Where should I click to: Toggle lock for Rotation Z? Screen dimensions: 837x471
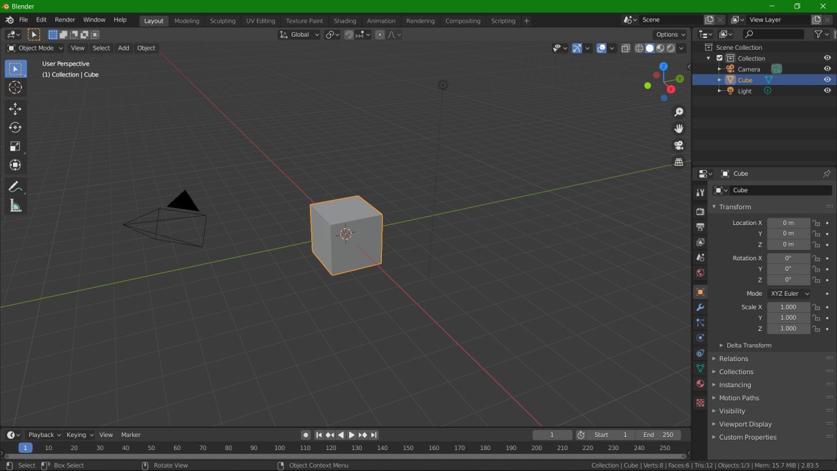[x=816, y=280]
